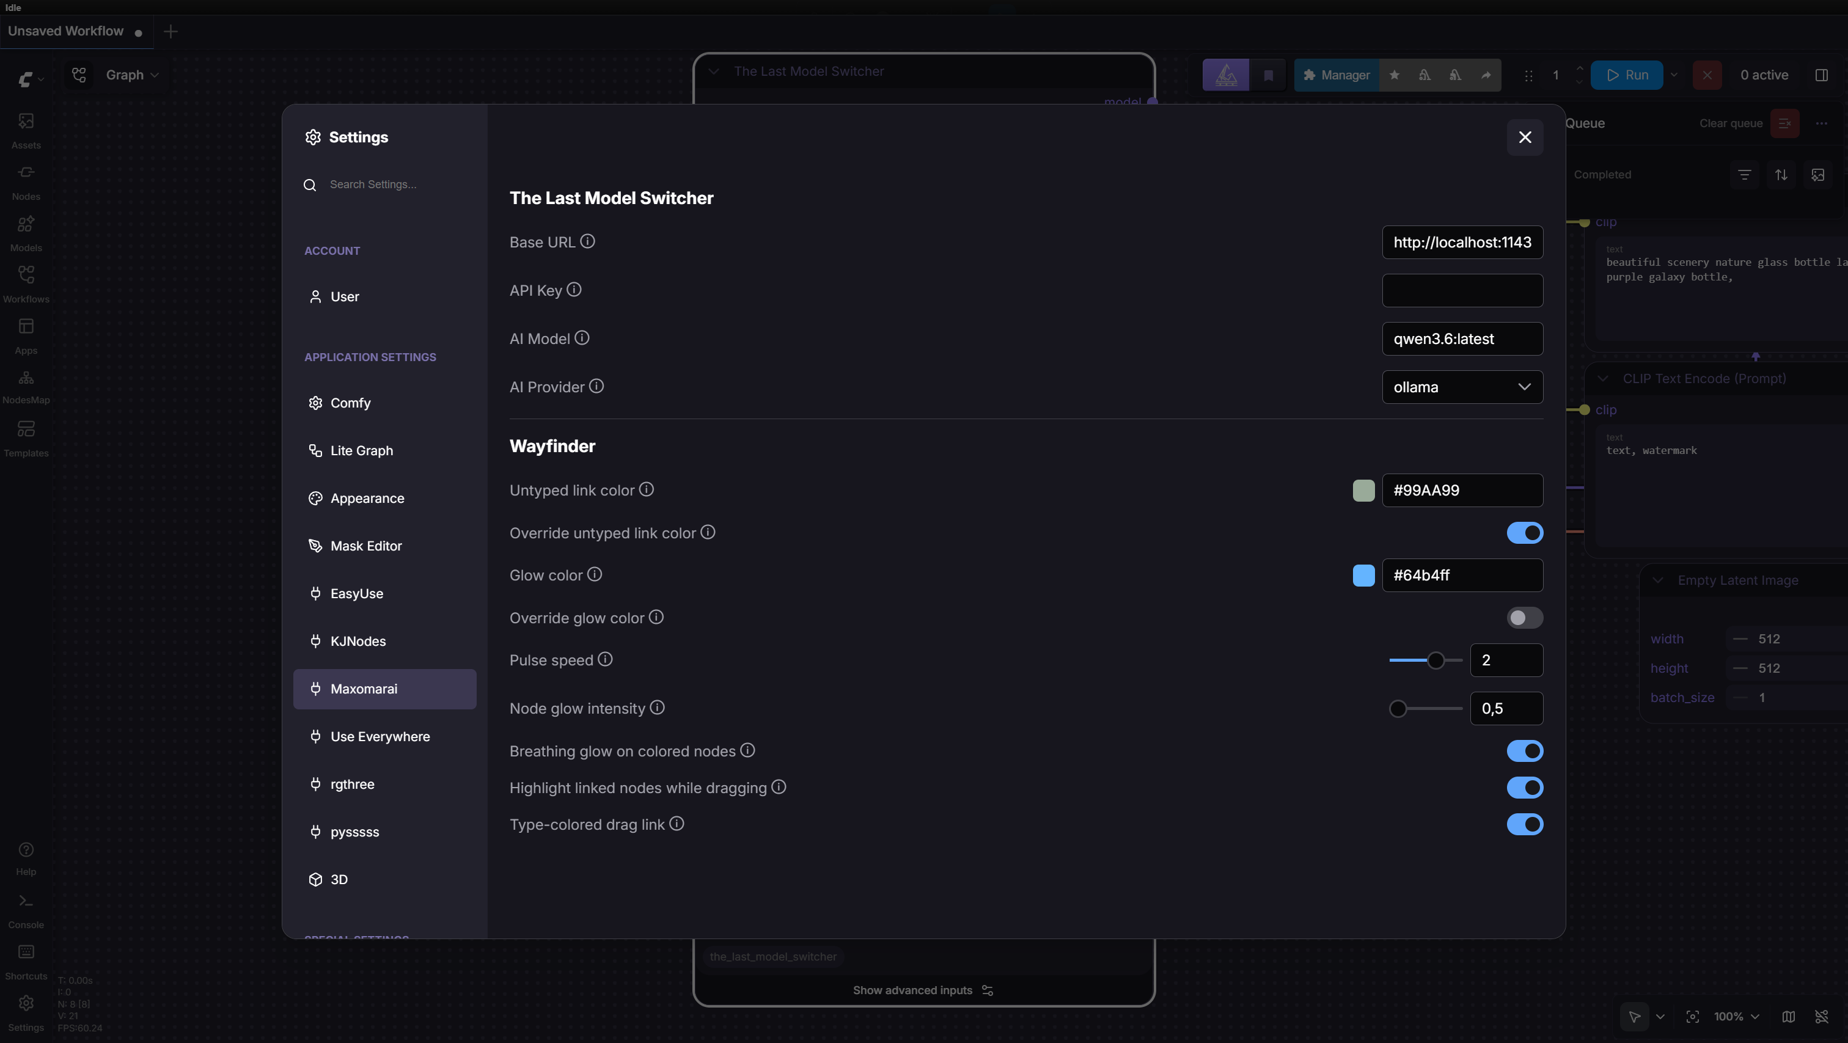1848x1043 pixels.
Task: Select Comfy settings category
Action: pyautogui.click(x=384, y=403)
